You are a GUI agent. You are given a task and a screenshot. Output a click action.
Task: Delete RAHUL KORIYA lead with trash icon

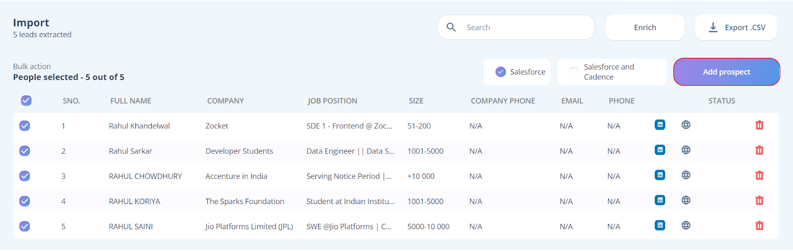pos(759,201)
